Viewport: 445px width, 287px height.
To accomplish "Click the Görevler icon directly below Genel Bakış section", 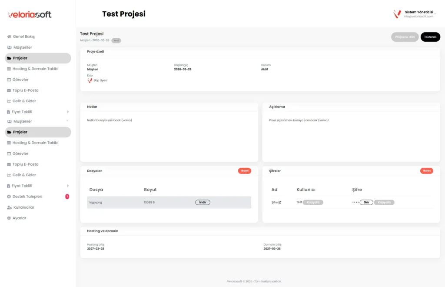I will coord(9,80).
